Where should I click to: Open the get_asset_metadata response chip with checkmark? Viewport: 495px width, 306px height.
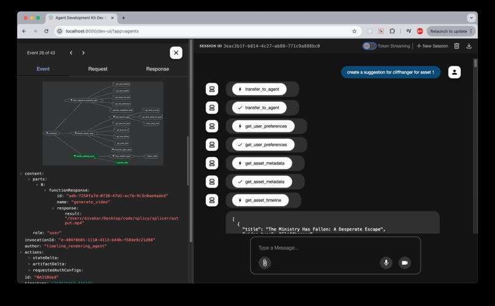[262, 182]
